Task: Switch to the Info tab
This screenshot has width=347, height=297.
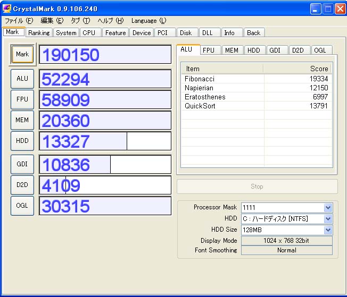Action: click(232, 33)
